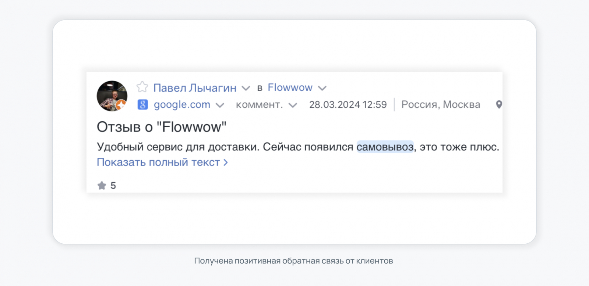Click the location pin icon
Viewport: 589px width, 286px height.
(x=499, y=105)
